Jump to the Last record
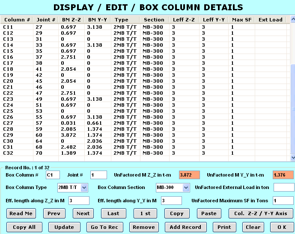This screenshot has height=234, width=295. pos(113,213)
